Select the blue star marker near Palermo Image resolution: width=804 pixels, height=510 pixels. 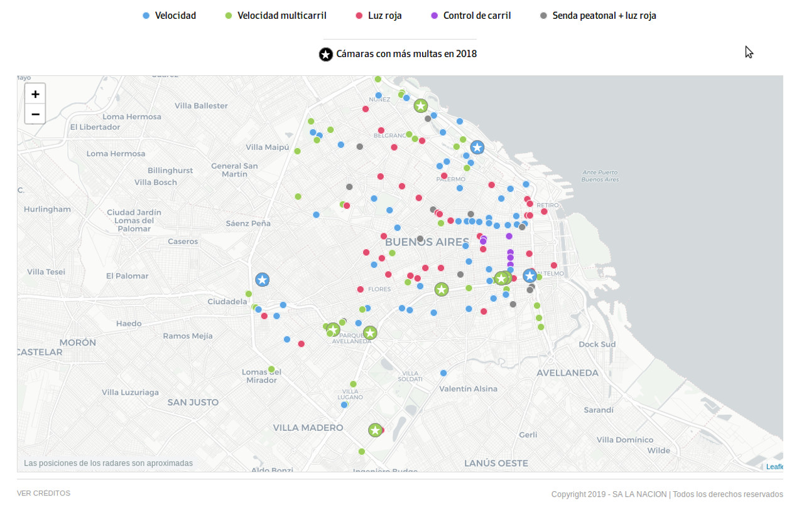tap(477, 147)
